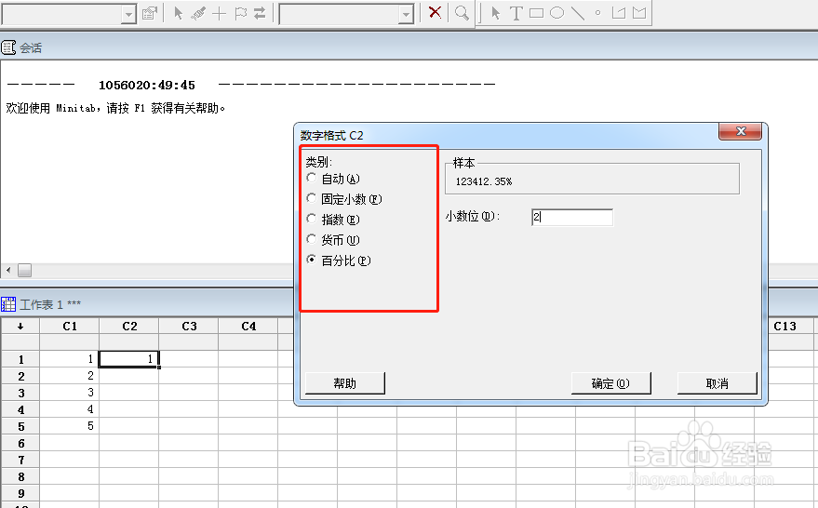Click the red X delete icon
Screen dimensions: 818x508
pos(435,12)
